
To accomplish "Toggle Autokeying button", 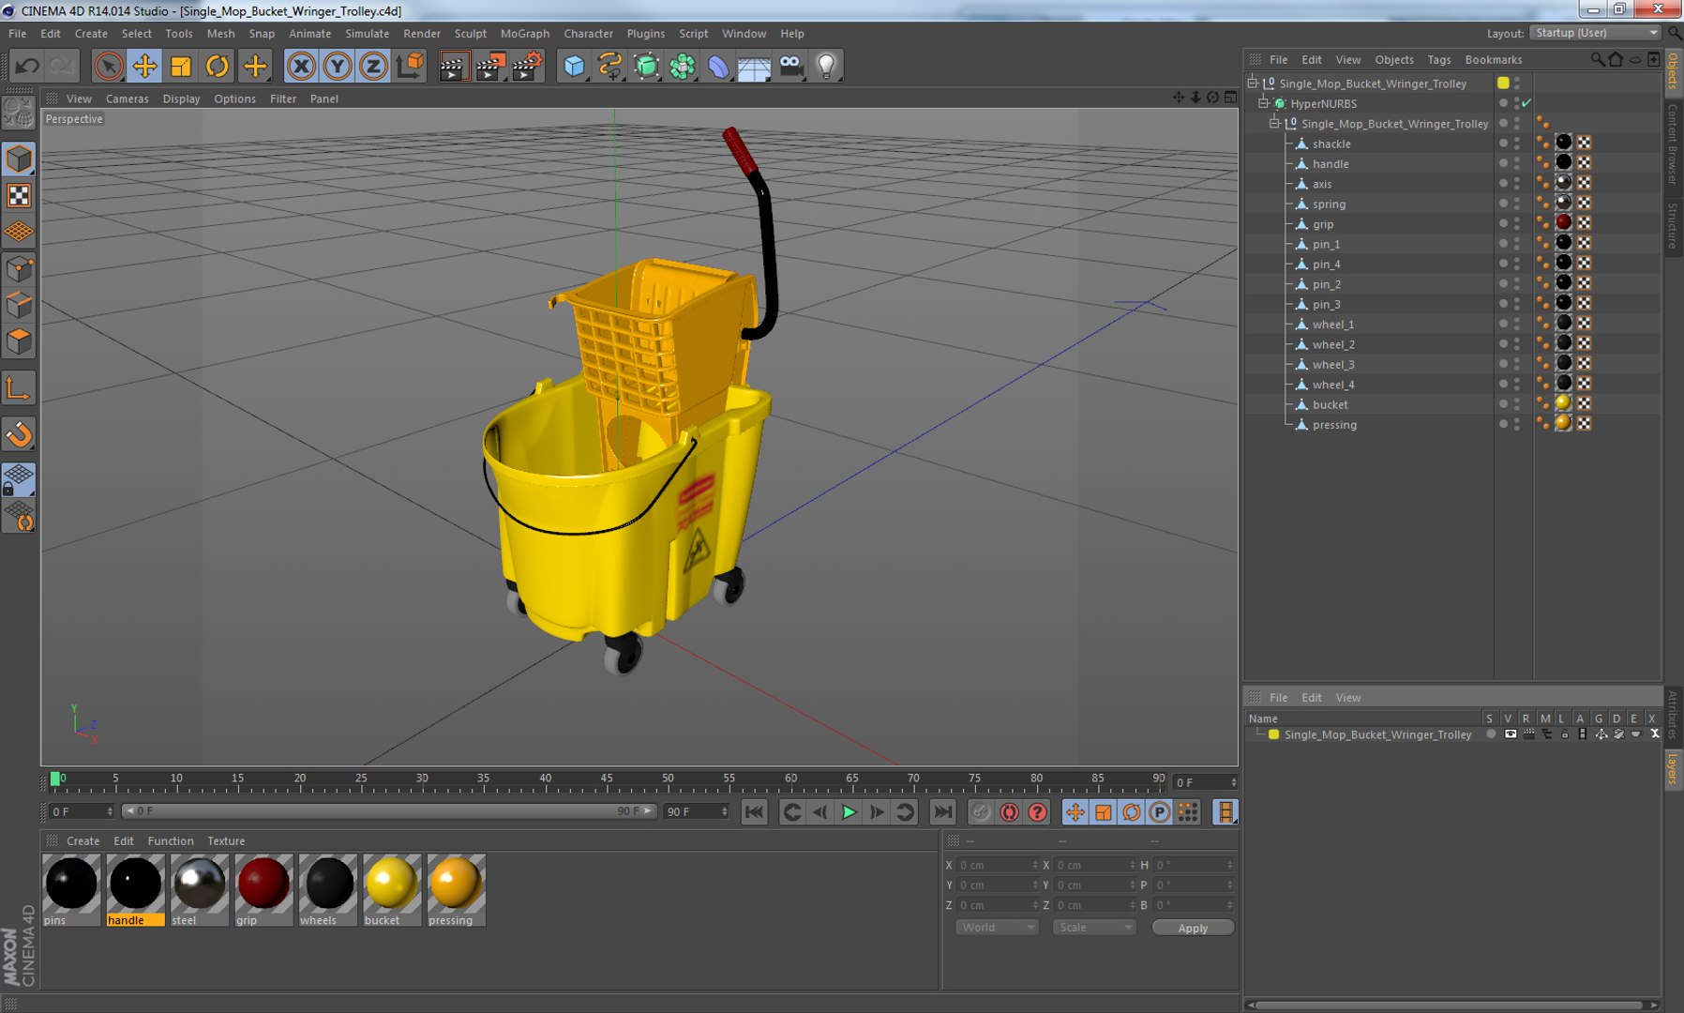I will [1009, 812].
